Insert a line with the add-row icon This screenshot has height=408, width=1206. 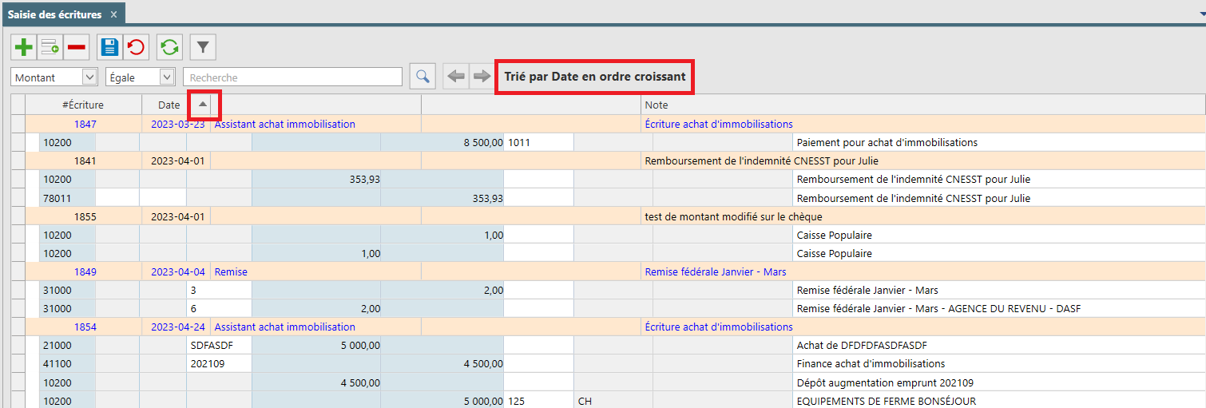pos(50,48)
